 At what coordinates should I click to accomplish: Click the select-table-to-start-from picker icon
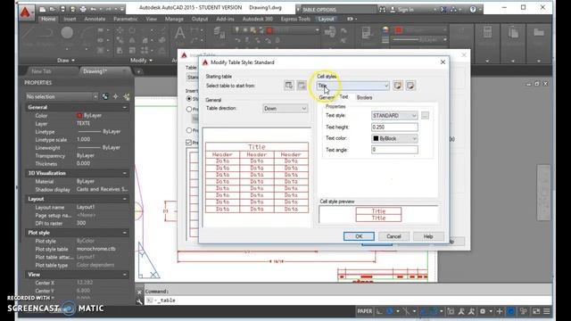pos(289,86)
